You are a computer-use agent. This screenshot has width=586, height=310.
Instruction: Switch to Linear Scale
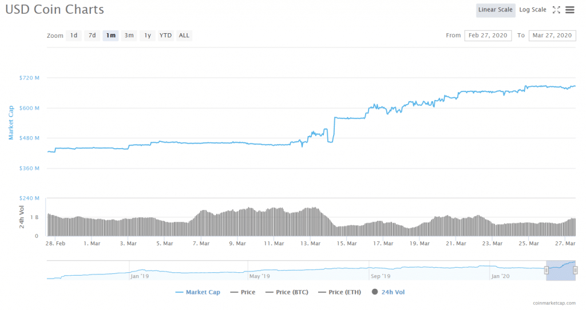click(495, 10)
